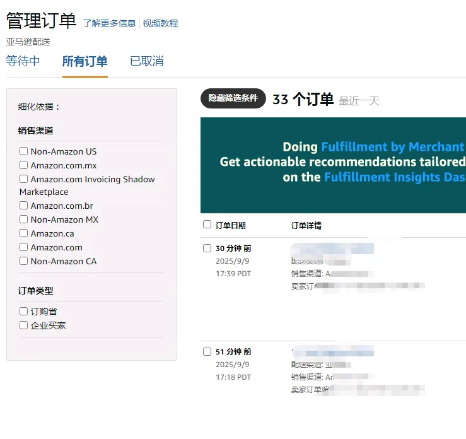
Task: Click the 了解更多信息 link
Action: coord(109,23)
